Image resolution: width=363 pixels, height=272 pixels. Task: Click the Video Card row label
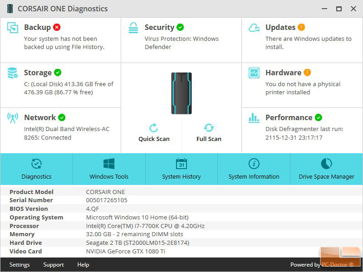pyautogui.click(x=26, y=252)
